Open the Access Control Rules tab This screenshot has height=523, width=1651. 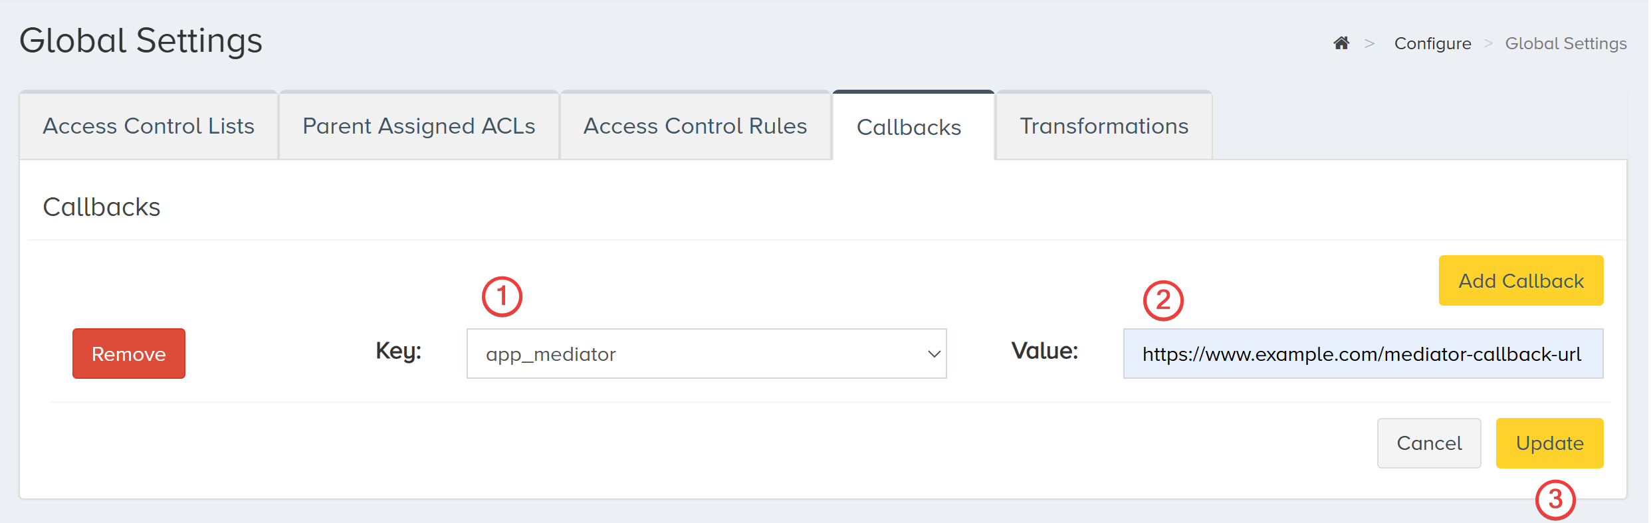coord(695,126)
